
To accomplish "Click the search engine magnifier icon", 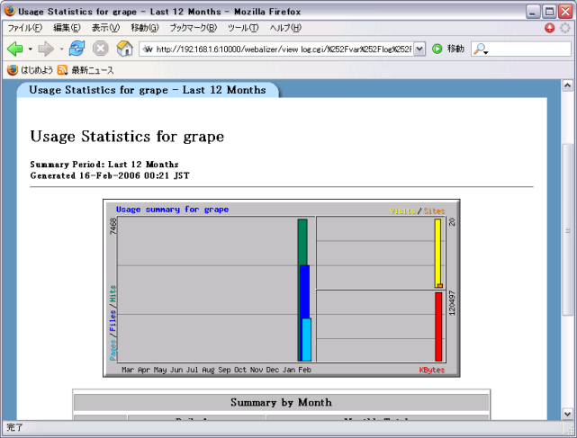I will (x=480, y=49).
